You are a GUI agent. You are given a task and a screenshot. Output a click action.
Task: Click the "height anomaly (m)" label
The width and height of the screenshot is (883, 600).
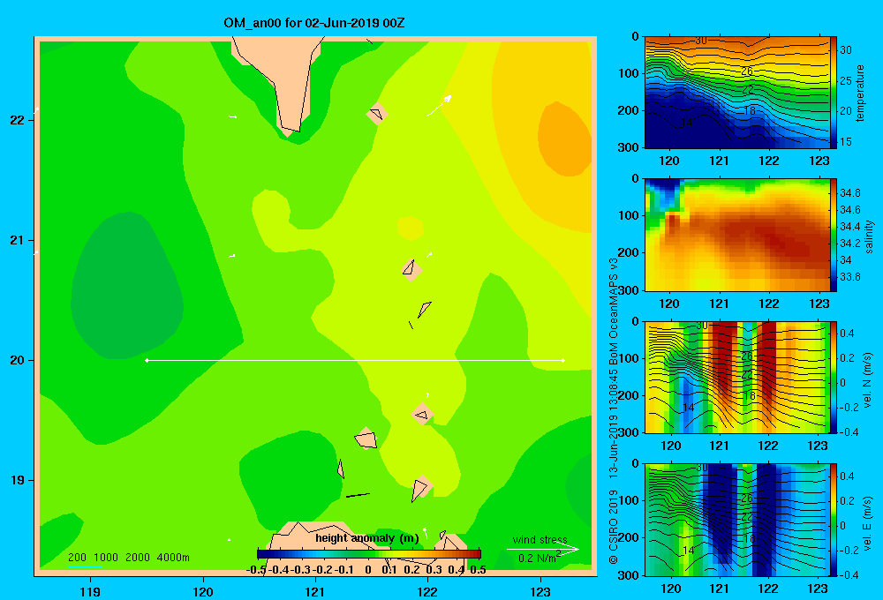coord(367,538)
